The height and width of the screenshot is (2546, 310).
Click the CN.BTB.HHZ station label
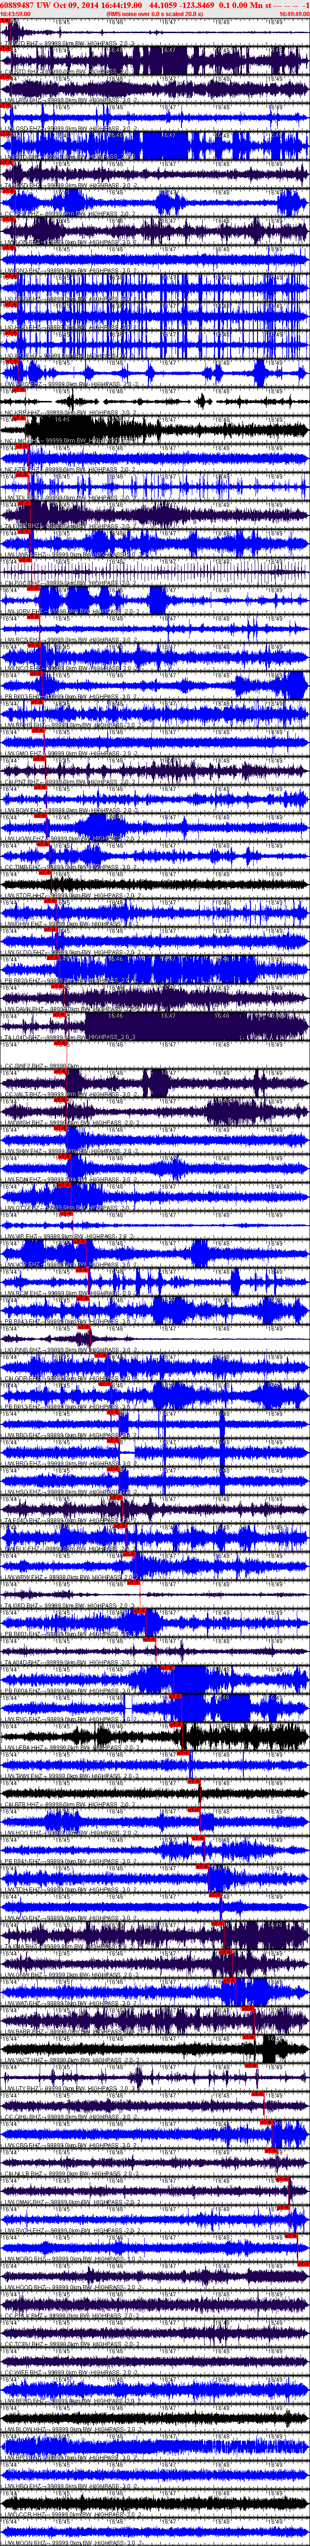tap(25, 1804)
